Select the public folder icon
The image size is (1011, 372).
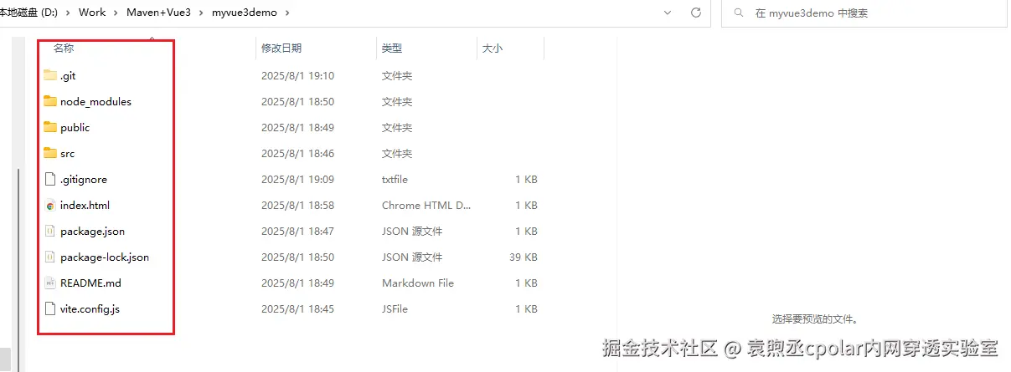(50, 128)
